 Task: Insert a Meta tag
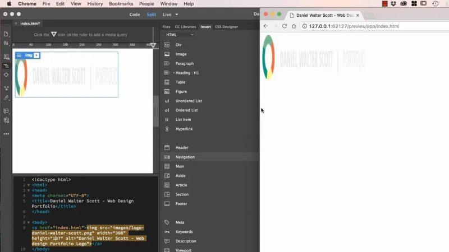click(180, 222)
